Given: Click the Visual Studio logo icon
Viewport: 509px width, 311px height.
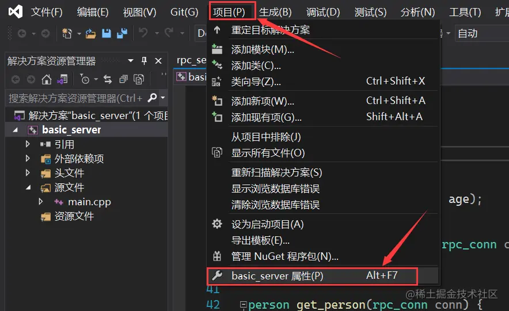Looking at the screenshot, I should [15, 11].
